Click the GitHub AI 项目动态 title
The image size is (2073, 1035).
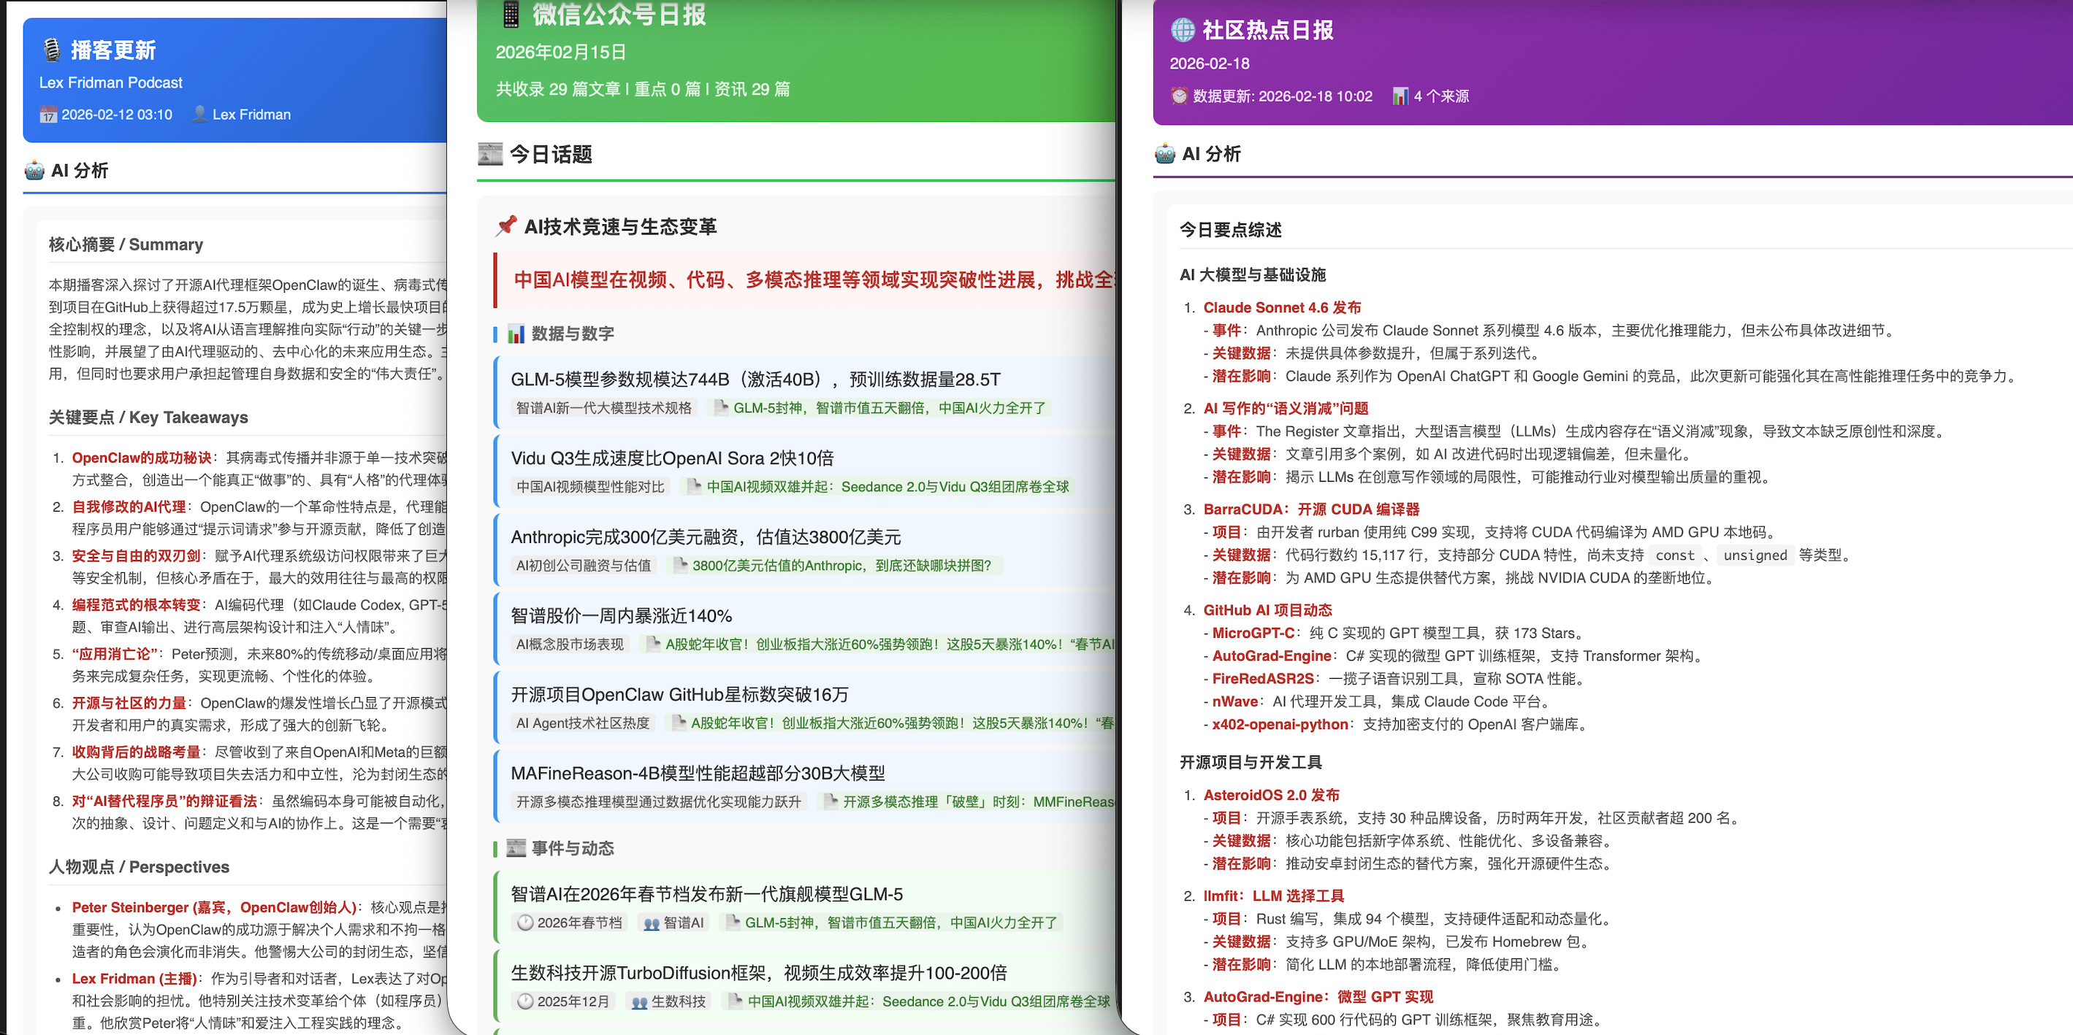click(1267, 610)
